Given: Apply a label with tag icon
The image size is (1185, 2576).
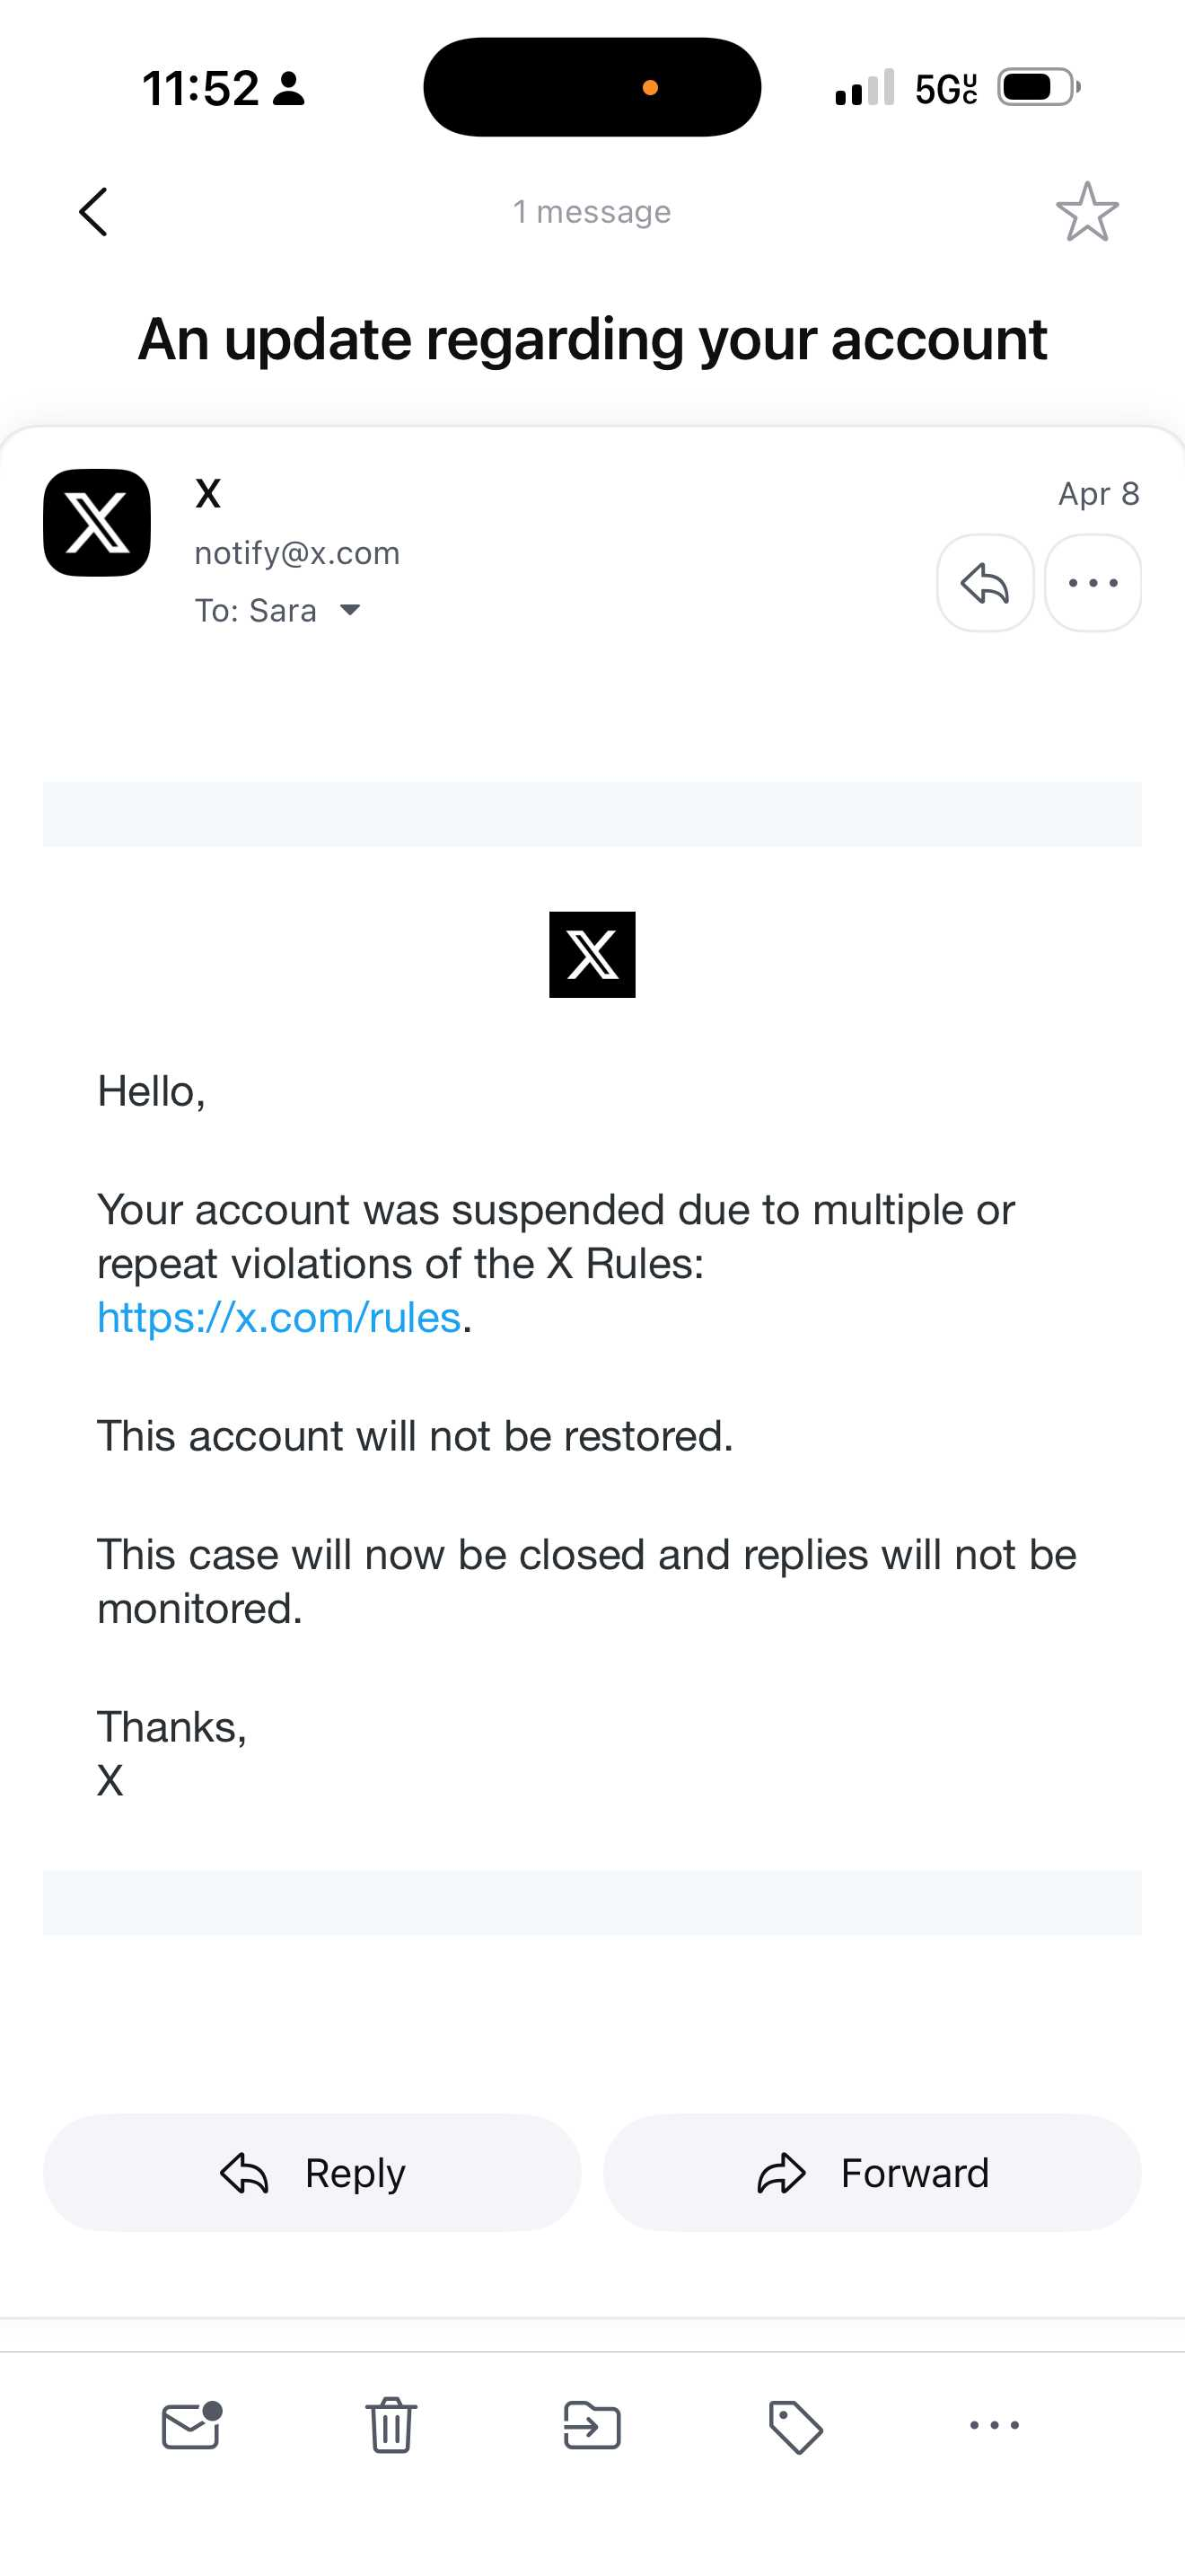Looking at the screenshot, I should pyautogui.click(x=795, y=2425).
